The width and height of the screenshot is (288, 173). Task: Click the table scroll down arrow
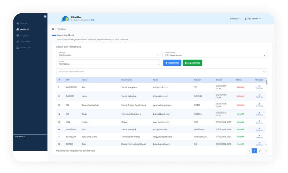pos(267,145)
